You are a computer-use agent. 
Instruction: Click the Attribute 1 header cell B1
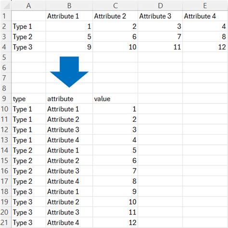[x=69, y=16]
